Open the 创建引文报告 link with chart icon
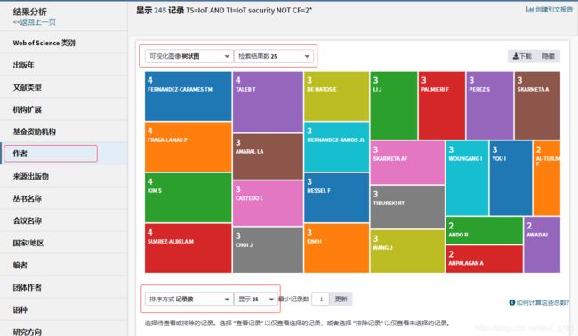Viewport: 578px width, 336px height. 549,10
